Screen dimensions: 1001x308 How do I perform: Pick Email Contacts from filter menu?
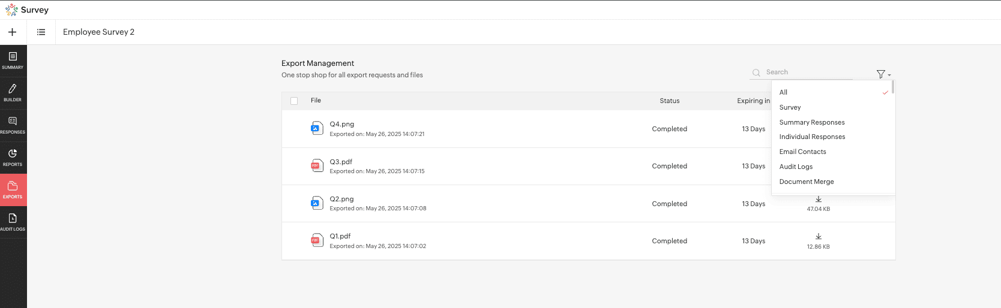tap(802, 152)
